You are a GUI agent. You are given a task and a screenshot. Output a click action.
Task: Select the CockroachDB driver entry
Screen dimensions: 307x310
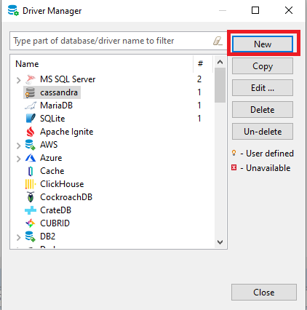tap(66, 197)
